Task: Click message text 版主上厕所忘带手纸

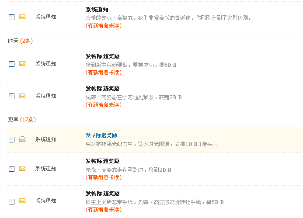Action: click(x=109, y=202)
